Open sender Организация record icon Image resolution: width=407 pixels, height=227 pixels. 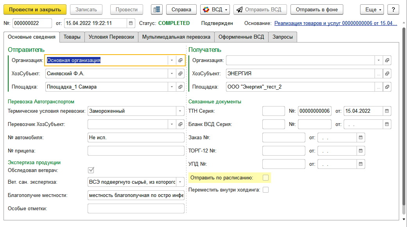click(x=180, y=60)
